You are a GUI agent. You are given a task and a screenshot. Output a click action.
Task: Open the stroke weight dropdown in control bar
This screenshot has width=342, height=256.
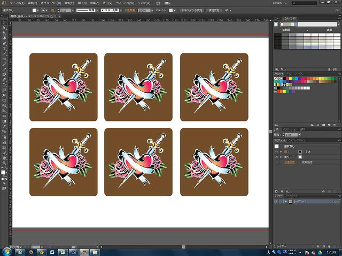(73, 10)
